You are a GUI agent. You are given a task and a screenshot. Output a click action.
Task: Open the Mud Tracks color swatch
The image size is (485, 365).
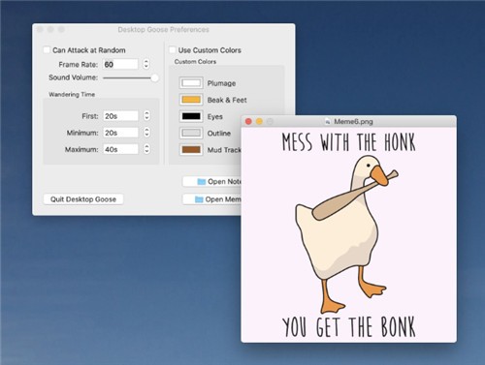point(191,150)
